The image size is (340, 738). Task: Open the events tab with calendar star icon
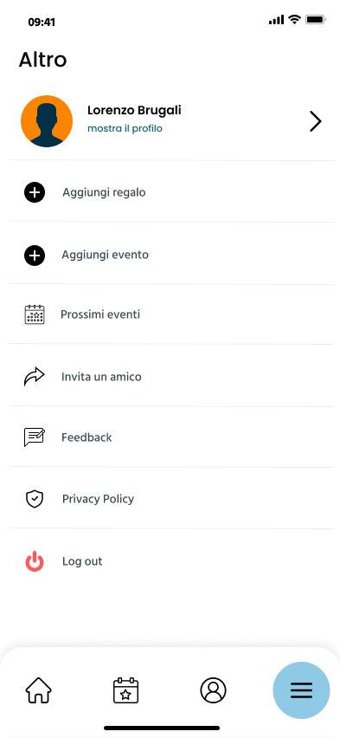[126, 690]
